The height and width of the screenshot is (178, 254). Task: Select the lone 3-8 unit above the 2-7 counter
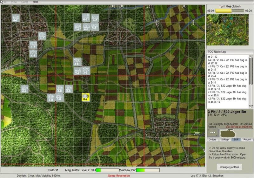pos(77,62)
